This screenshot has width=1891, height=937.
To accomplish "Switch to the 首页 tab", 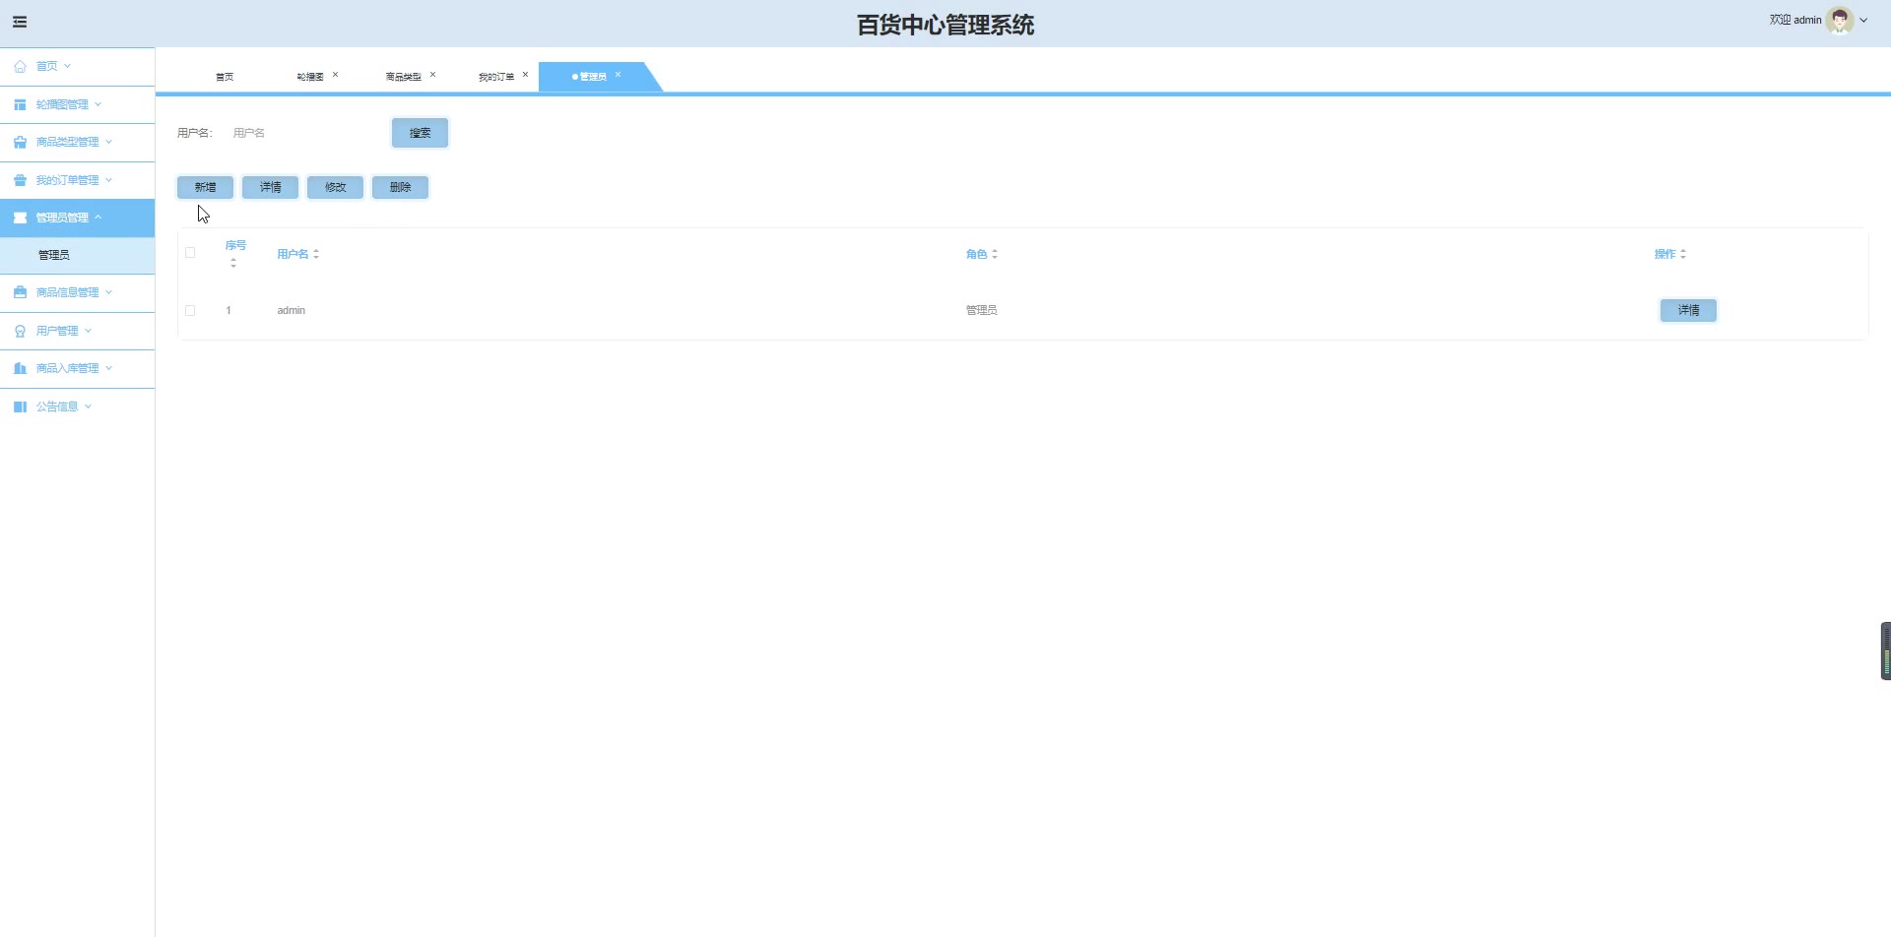I will coord(225,77).
